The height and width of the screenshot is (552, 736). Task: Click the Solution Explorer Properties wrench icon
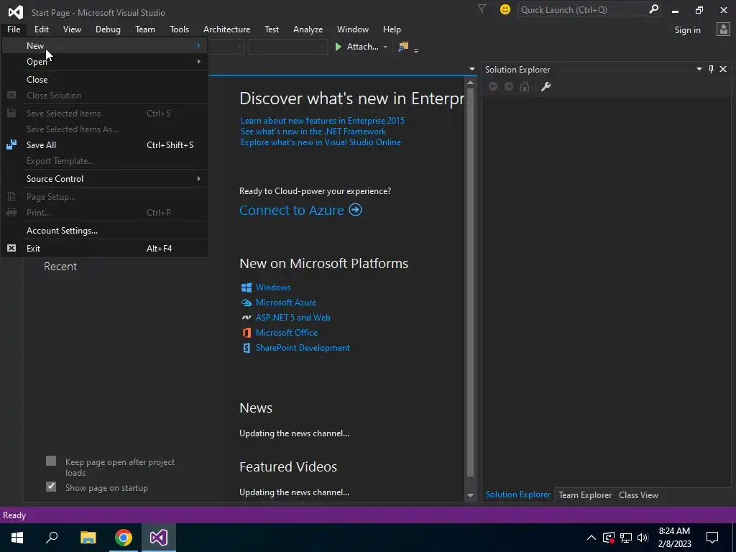(x=546, y=86)
